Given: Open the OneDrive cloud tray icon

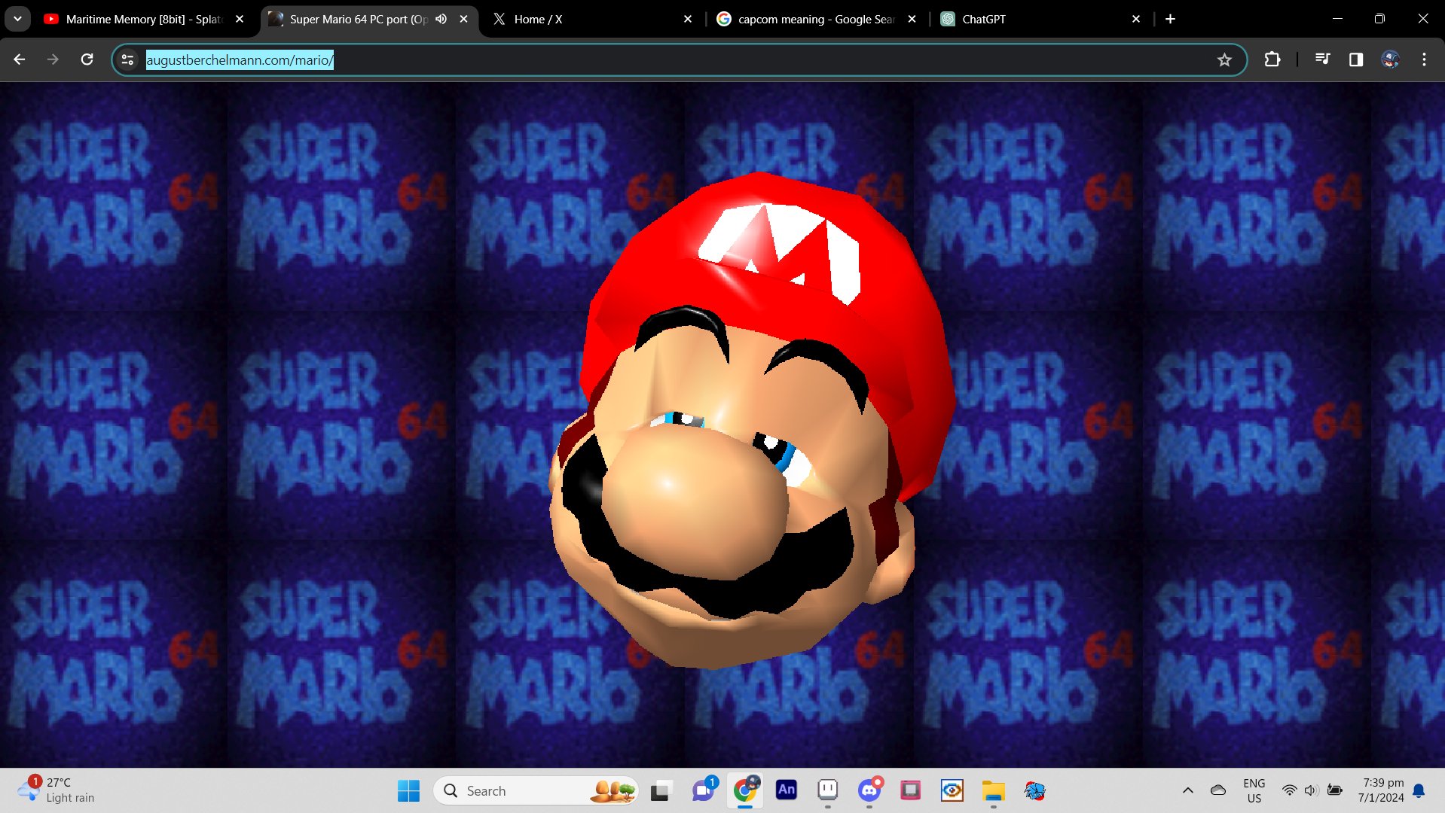Looking at the screenshot, I should pos(1218,790).
